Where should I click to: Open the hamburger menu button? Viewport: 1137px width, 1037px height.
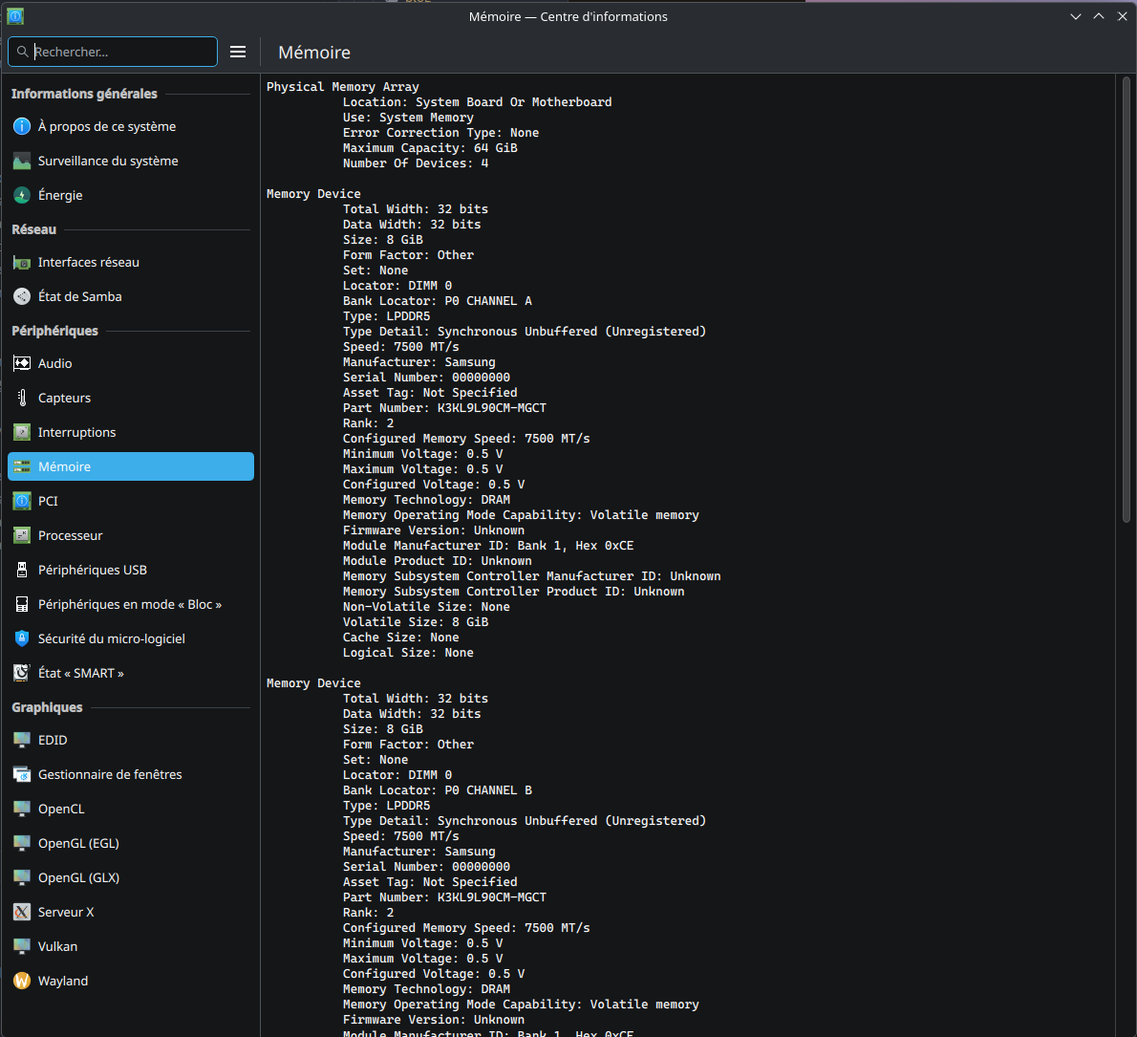coord(238,52)
